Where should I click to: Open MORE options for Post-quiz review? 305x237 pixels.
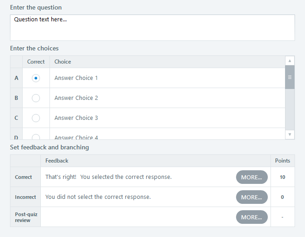click(x=251, y=217)
